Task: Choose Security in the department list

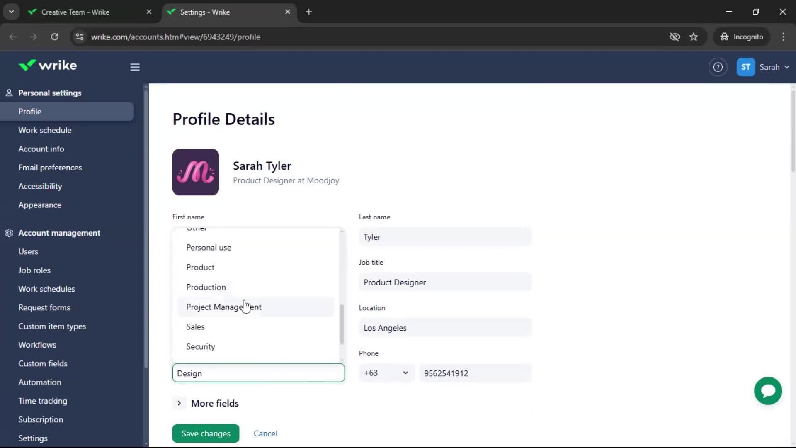Action: click(x=256, y=347)
